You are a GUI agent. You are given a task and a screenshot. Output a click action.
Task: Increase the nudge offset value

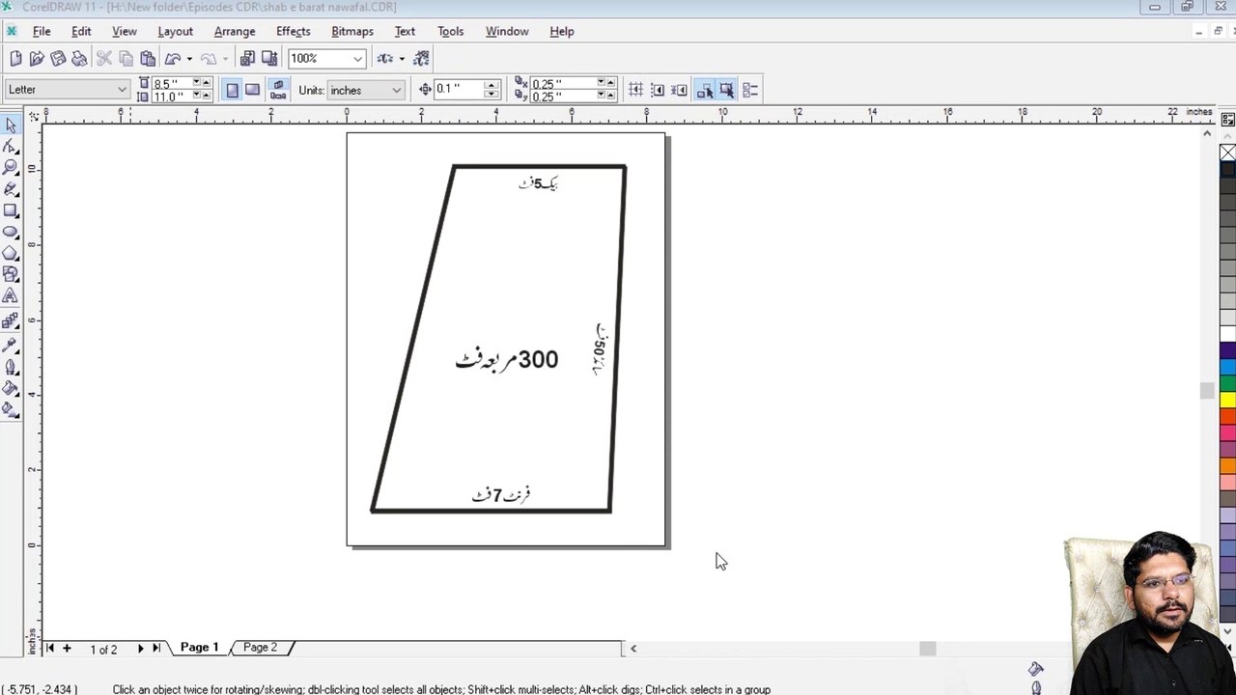point(492,85)
